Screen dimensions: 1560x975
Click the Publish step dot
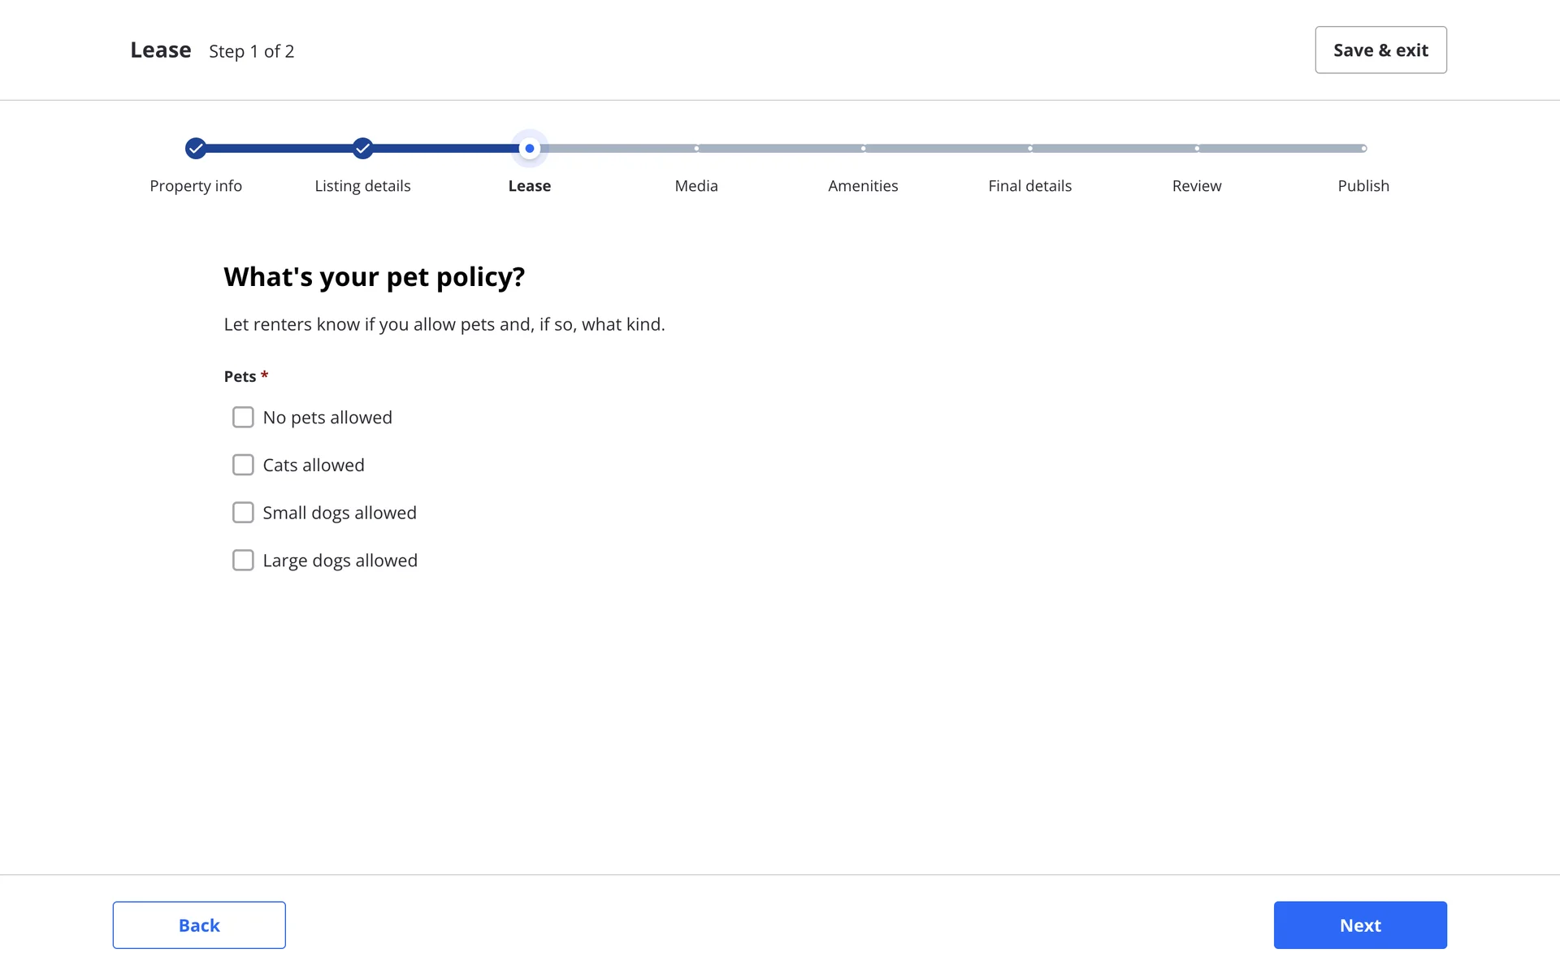point(1363,148)
